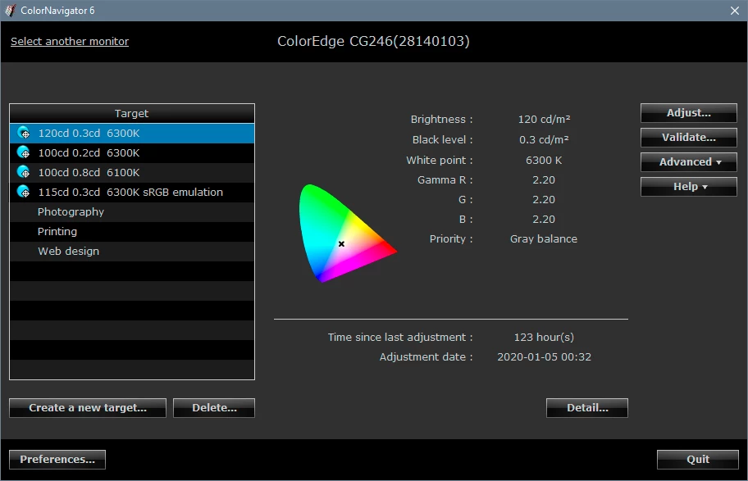Screen dimensions: 748x481
Task: Click the chromaticity gamut diagram
Action: point(347,233)
